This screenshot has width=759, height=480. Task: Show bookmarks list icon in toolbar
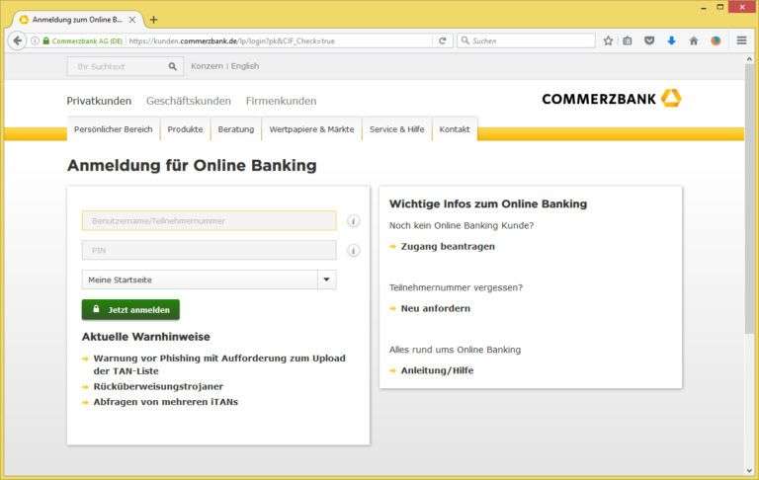tap(628, 40)
